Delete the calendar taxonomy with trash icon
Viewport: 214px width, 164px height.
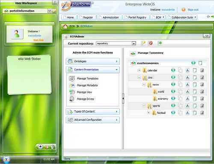tap(202, 70)
